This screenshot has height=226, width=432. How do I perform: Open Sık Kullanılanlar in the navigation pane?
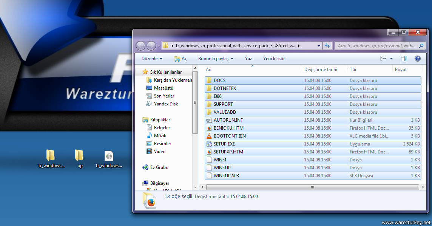pos(166,72)
